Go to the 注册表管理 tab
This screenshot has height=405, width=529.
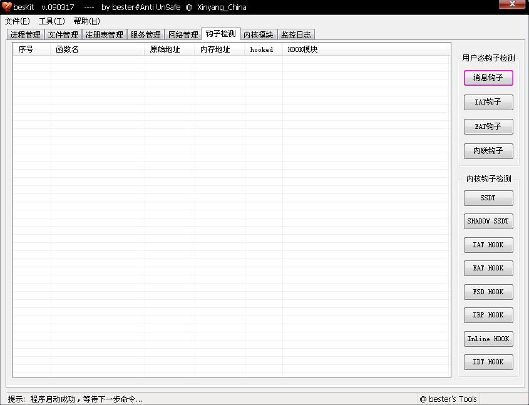104,35
